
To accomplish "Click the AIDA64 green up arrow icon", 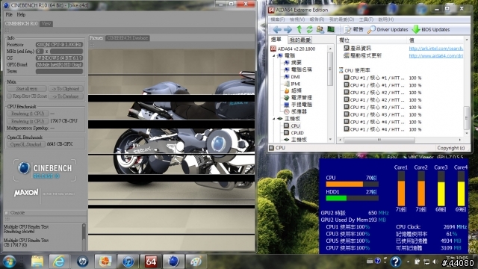I will 299,29.
